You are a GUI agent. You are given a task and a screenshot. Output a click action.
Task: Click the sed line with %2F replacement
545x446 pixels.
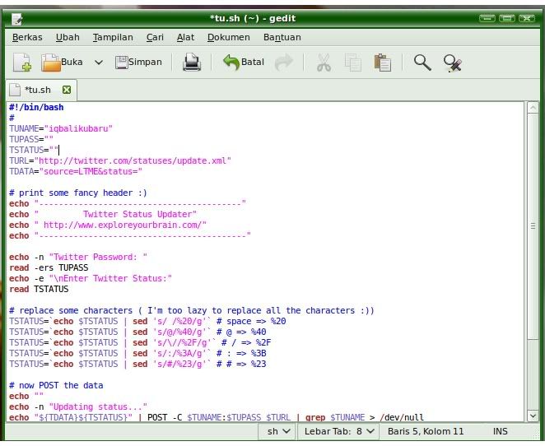[x=140, y=343]
